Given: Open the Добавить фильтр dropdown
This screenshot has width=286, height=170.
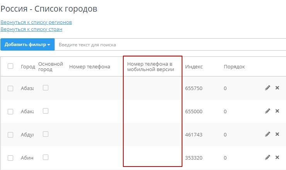Looking at the screenshot, I should tap(27, 44).
